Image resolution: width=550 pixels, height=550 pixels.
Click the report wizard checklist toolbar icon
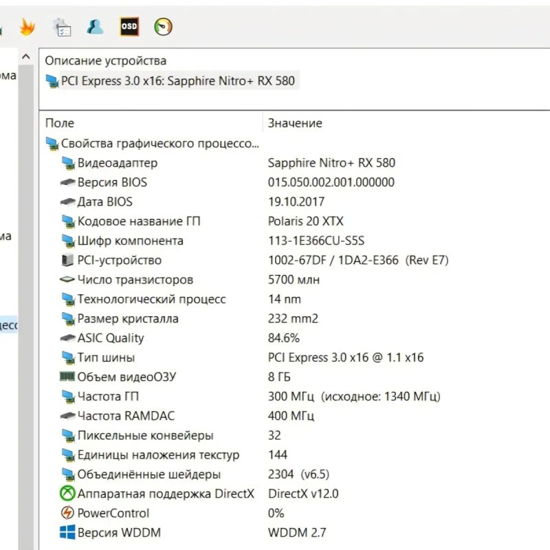tap(62, 27)
